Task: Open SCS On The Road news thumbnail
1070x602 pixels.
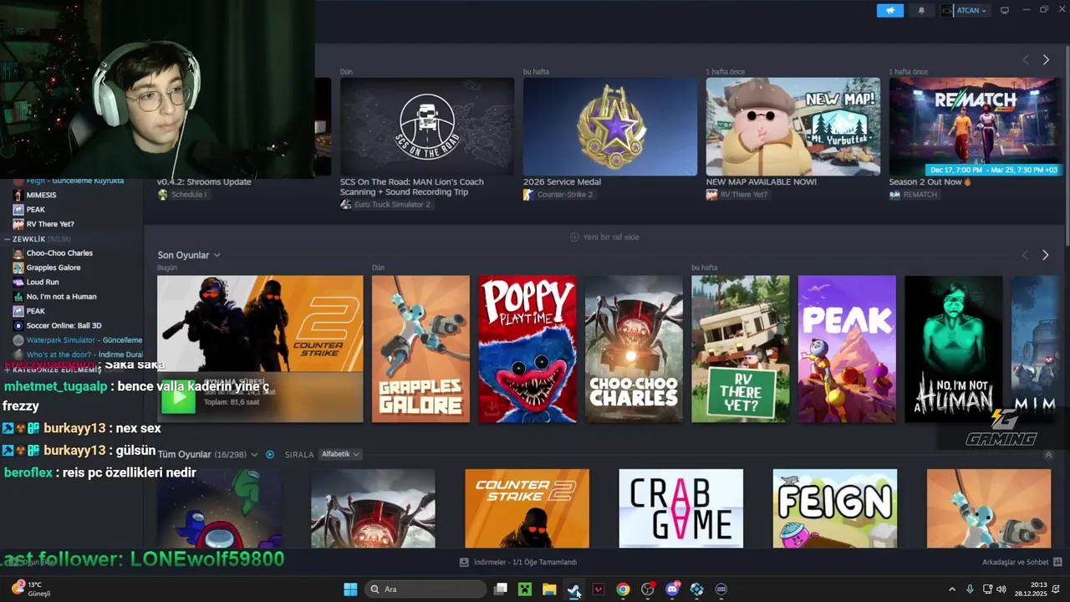Action: pos(427,126)
